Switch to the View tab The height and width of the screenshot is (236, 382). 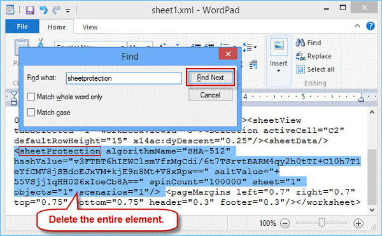(x=90, y=27)
